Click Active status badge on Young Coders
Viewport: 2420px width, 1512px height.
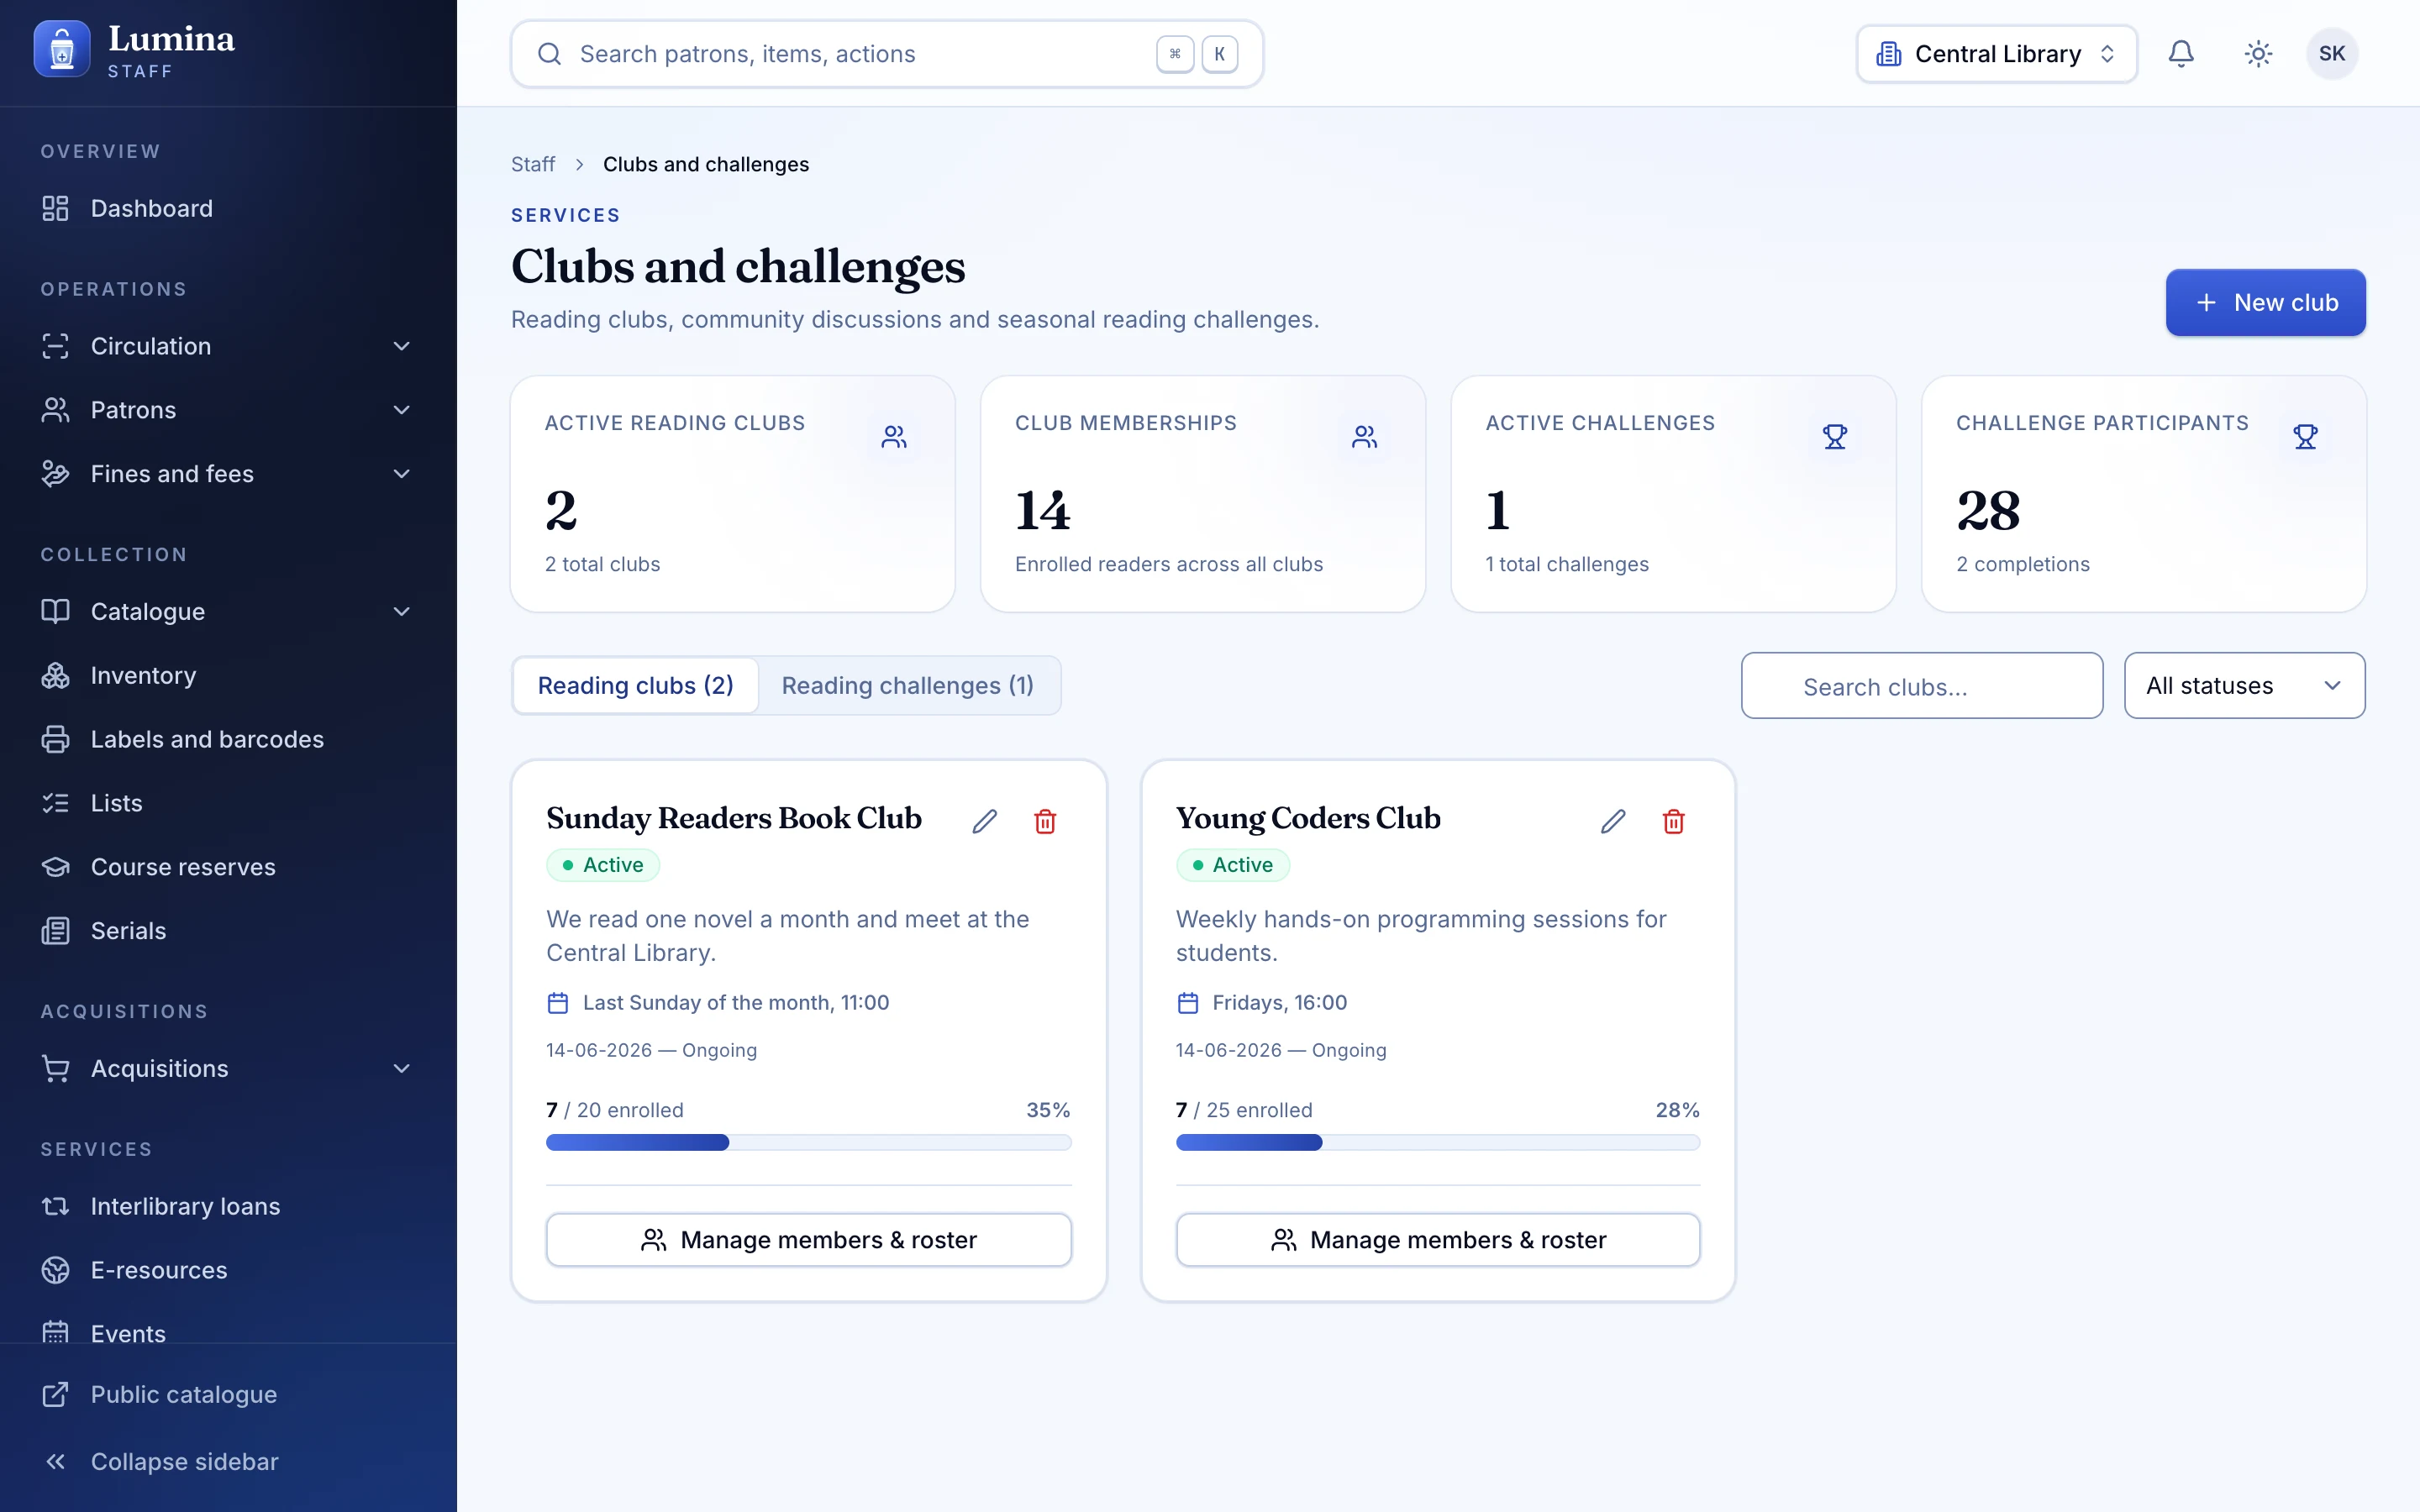pyautogui.click(x=1233, y=865)
